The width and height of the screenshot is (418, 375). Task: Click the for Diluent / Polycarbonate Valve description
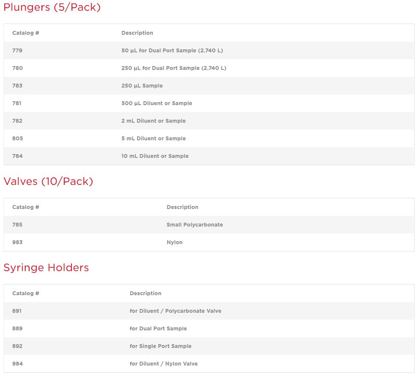pyautogui.click(x=175, y=311)
